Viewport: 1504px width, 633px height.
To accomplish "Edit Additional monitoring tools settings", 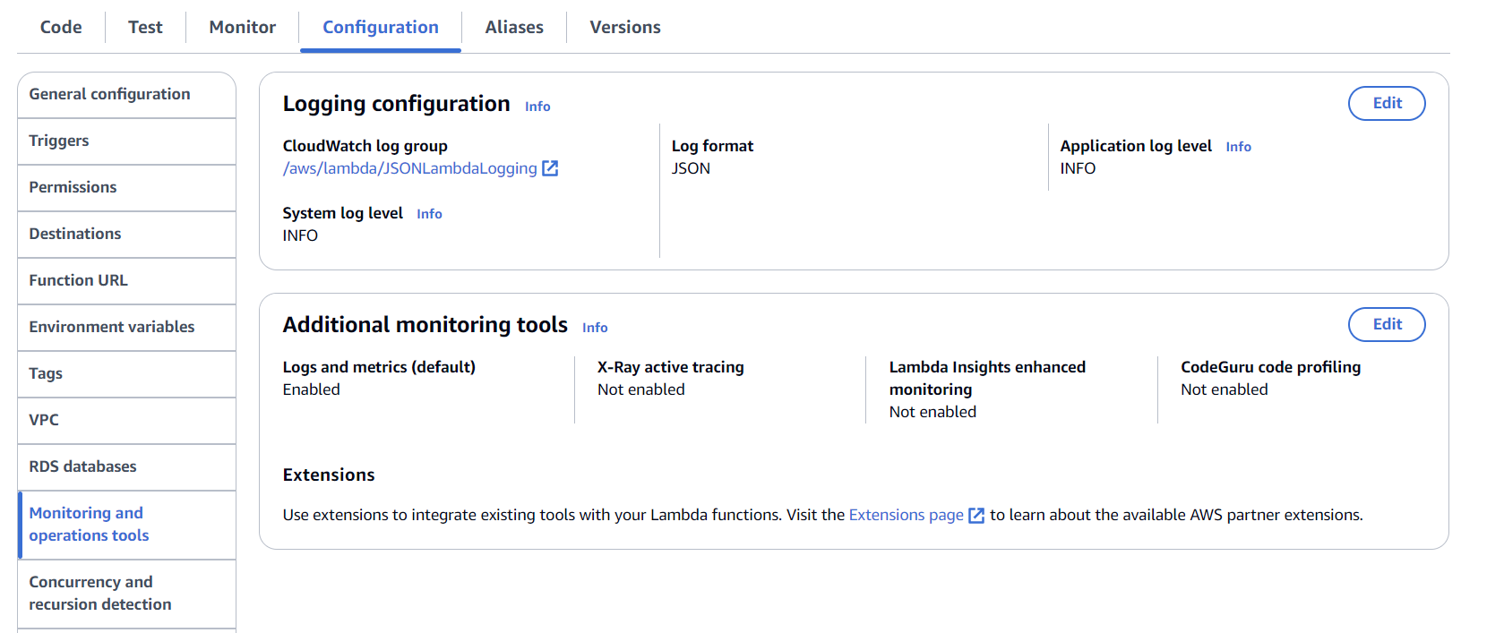I will (x=1386, y=324).
